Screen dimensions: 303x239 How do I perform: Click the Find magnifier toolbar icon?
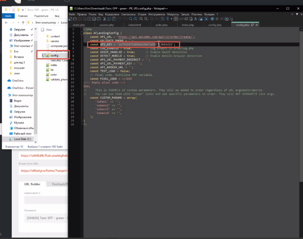coord(130,19)
